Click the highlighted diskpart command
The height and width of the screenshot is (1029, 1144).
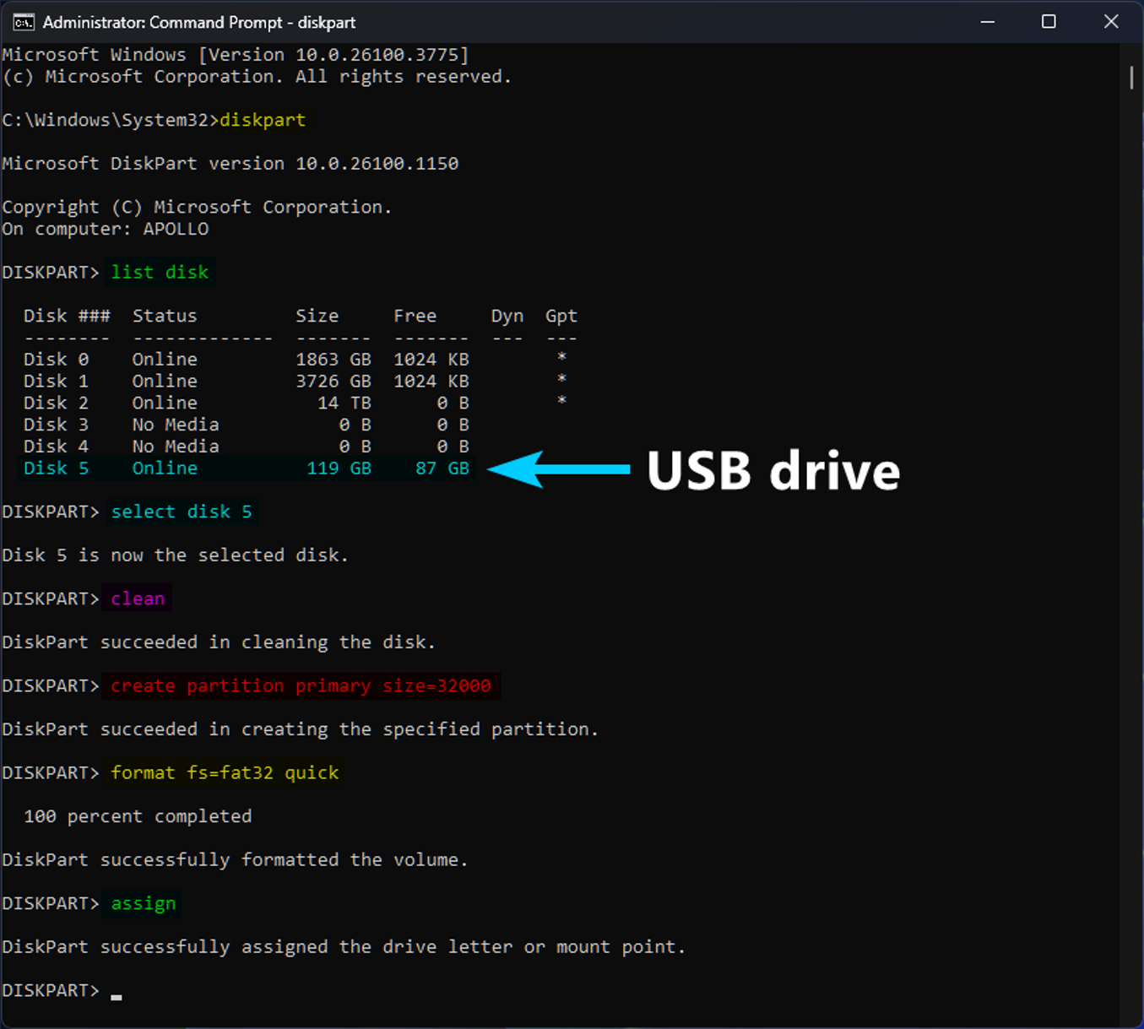(x=262, y=120)
